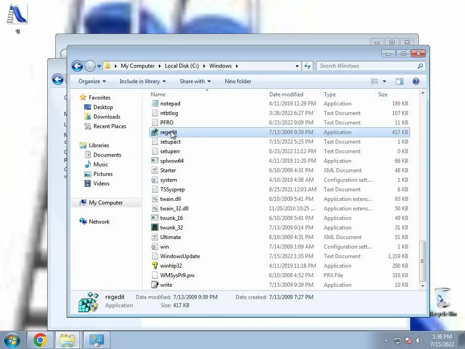Viewport: 465px width, 349px height.
Task: Select the setupact text document
Action: 170,142
